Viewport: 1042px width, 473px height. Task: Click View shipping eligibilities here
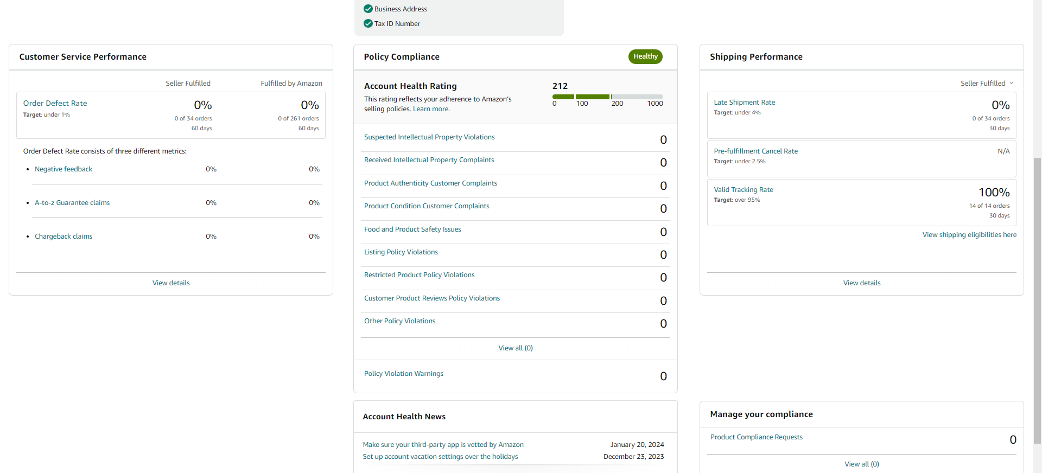[969, 235]
